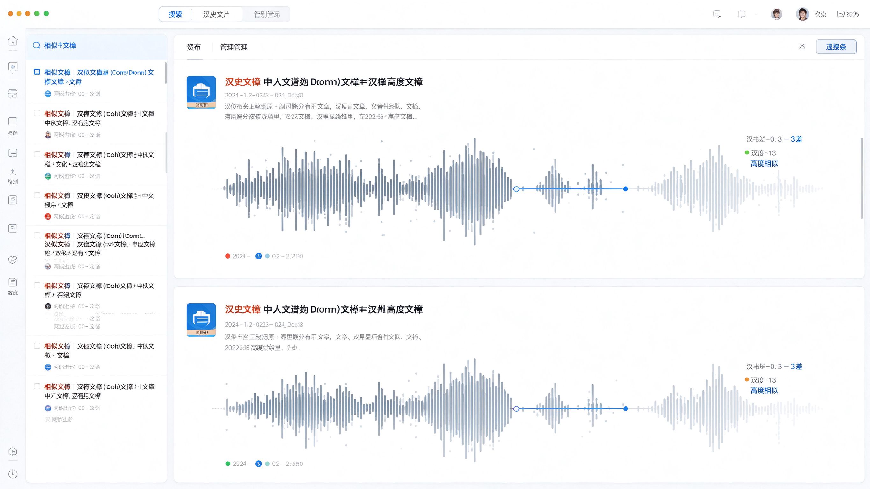This screenshot has width=870, height=489.
Task: Select the 管理管理 panel tab
Action: pos(234,47)
